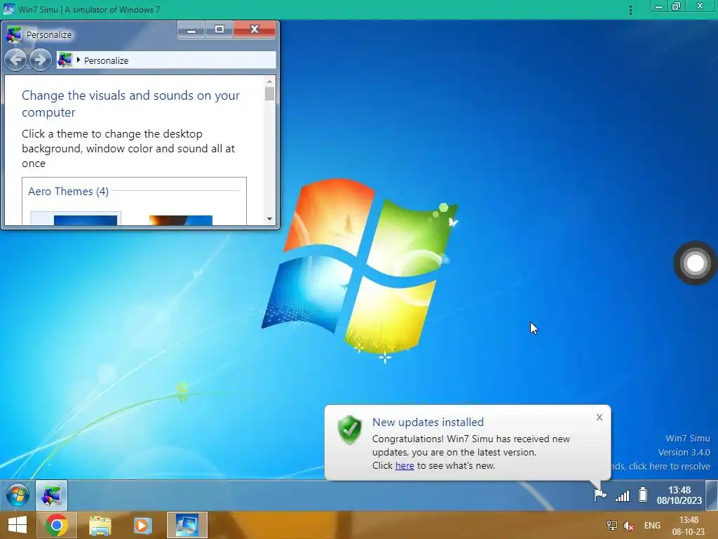718x539 pixels.
Task: Click the Personalize icon in the address bar
Action: tap(65, 60)
